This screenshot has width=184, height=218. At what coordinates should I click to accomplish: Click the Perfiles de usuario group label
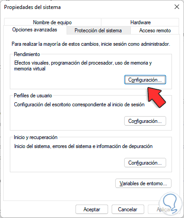(x=33, y=96)
